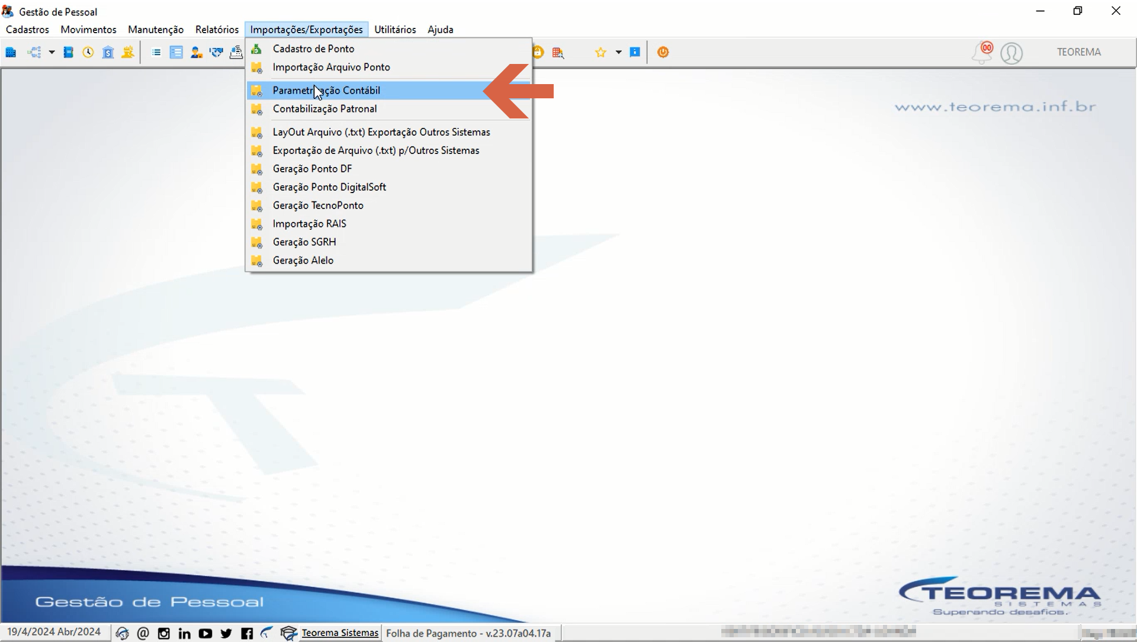The height and width of the screenshot is (642, 1137).
Task: Click the TEOREMA username label
Action: click(1079, 52)
